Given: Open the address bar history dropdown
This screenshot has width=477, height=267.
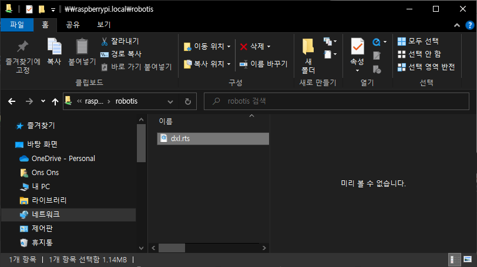Looking at the screenshot, I should 171,101.
